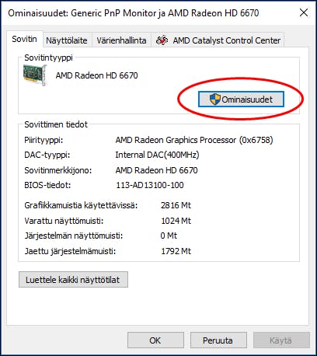The image size is (317, 356).
Task: Select the Sovitin tab
Action: pos(24,39)
